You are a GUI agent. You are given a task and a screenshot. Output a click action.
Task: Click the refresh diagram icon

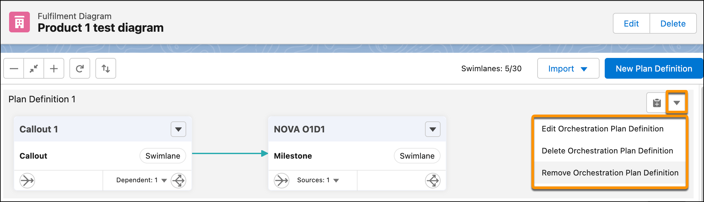coord(80,69)
